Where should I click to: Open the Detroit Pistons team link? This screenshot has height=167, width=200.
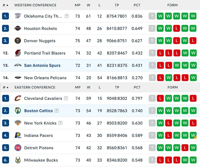39,148
